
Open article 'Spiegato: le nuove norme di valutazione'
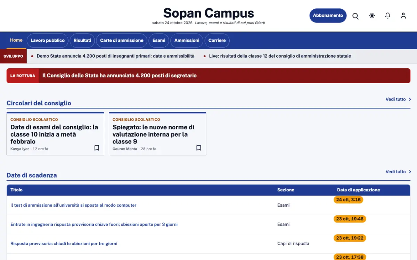[154, 134]
